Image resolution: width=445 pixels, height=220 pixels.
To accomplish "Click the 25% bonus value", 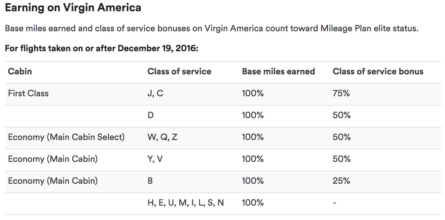I will tap(341, 181).
